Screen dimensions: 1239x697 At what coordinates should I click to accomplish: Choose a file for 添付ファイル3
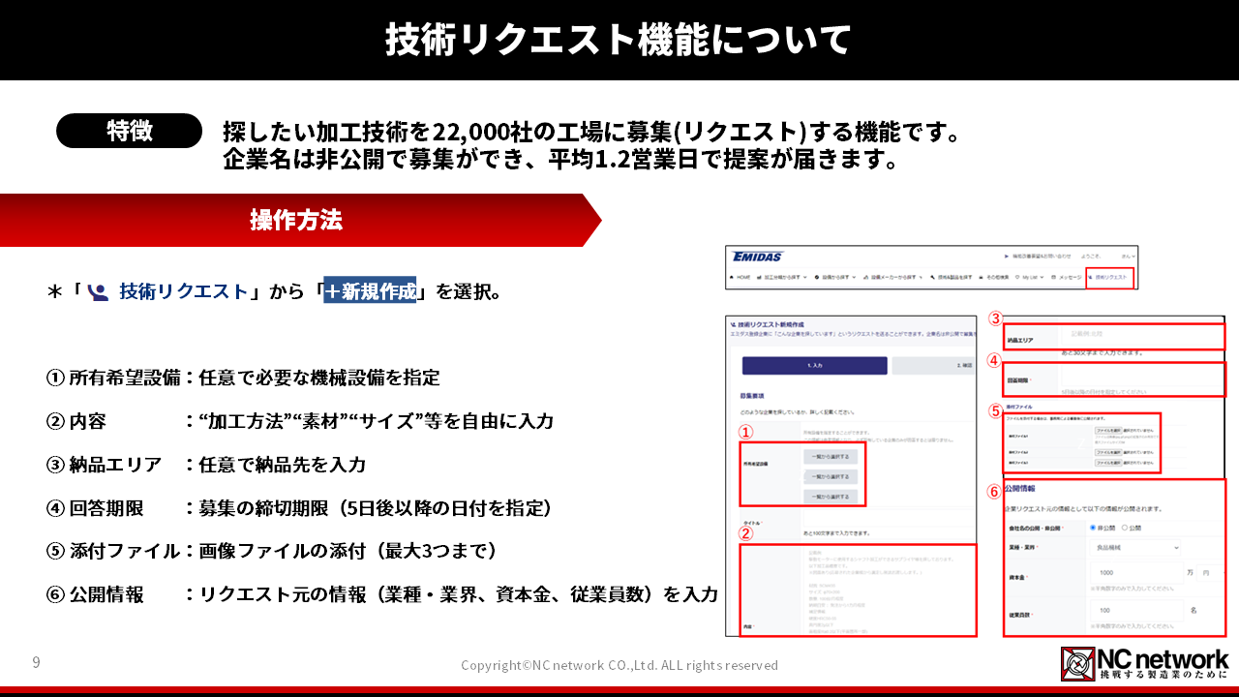tap(1107, 463)
